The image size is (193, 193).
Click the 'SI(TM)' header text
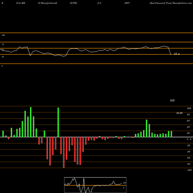tap(73, 3)
